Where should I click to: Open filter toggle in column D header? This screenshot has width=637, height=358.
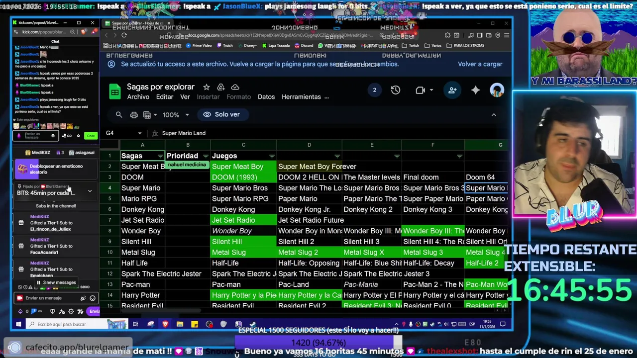[x=337, y=156]
